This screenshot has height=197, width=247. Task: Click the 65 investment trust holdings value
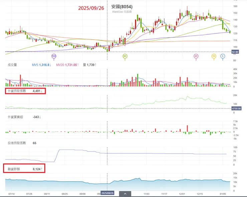coord(34,143)
